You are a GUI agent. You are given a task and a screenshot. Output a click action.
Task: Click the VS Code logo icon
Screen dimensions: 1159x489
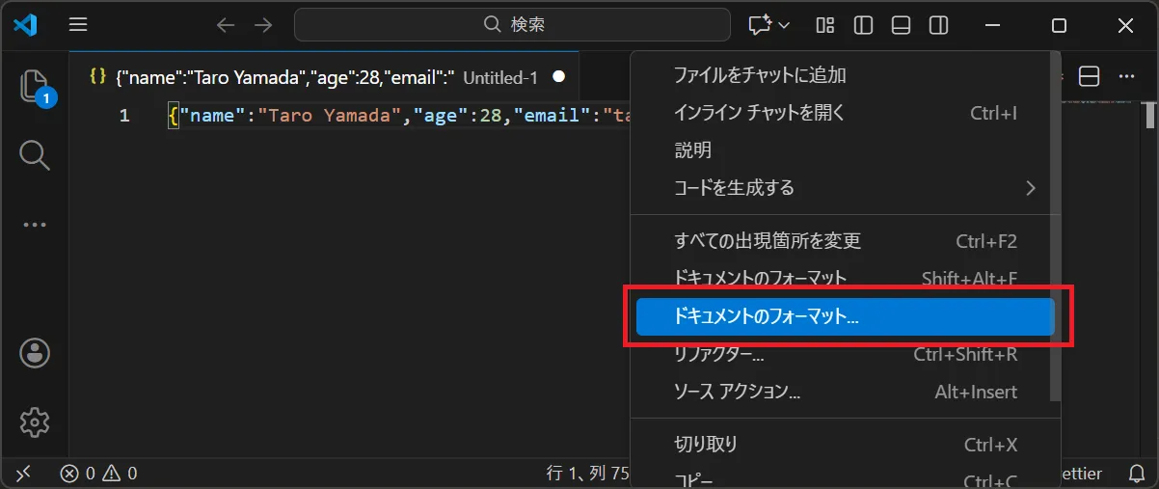[x=25, y=25]
